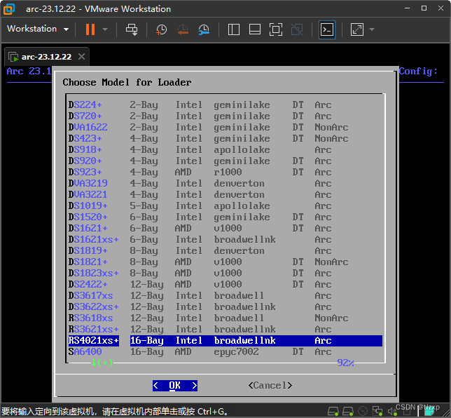
Task: Click the CD/DVD drive status icon
Action: (363, 411)
